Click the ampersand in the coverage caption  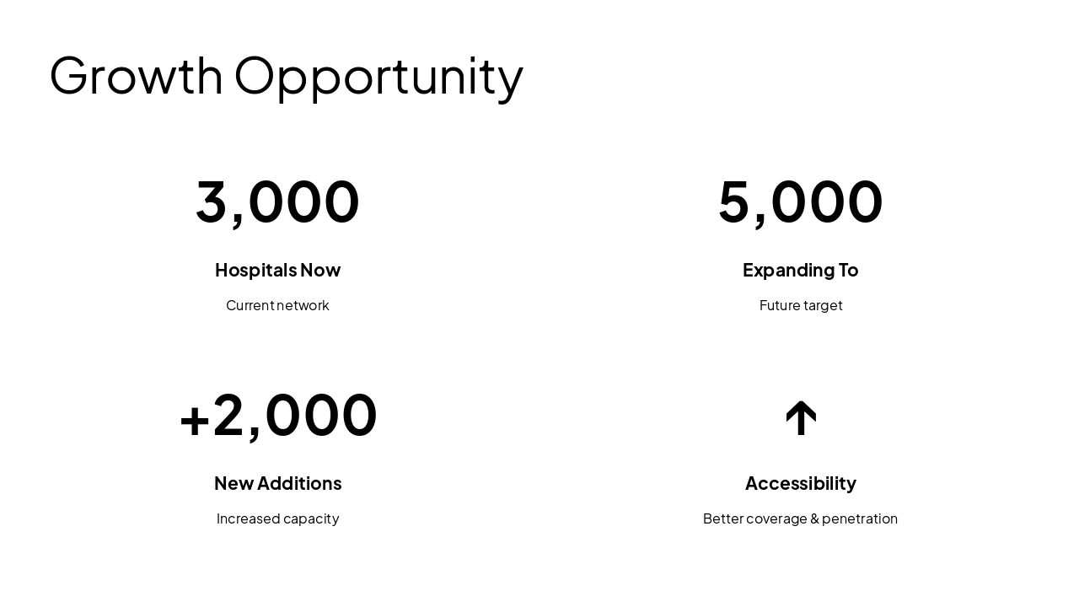click(814, 518)
